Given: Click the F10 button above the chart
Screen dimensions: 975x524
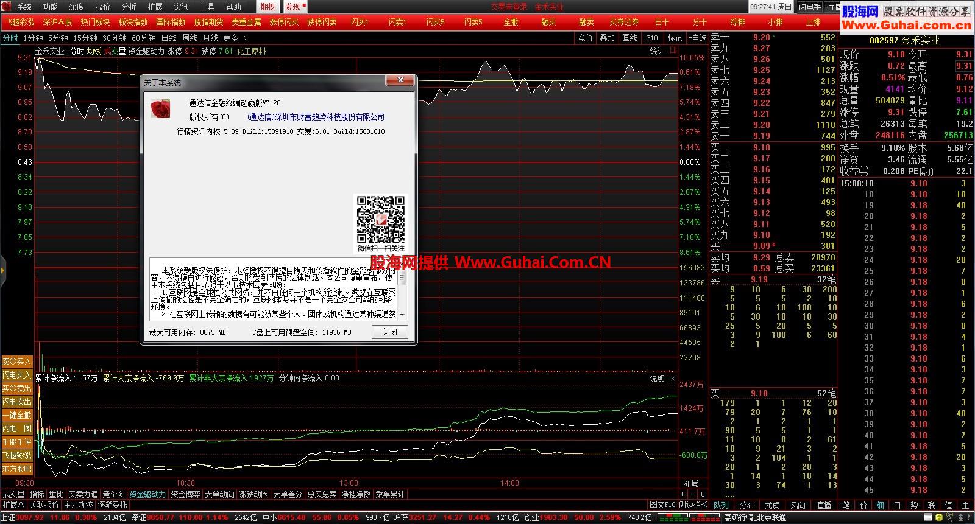Looking at the screenshot, I should [652, 38].
